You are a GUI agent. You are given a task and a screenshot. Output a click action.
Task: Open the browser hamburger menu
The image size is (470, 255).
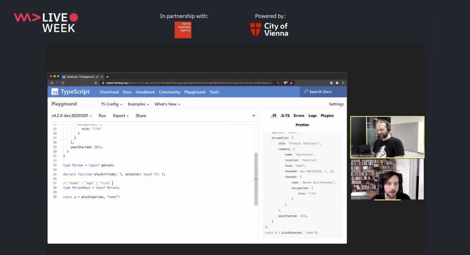pos(343,83)
